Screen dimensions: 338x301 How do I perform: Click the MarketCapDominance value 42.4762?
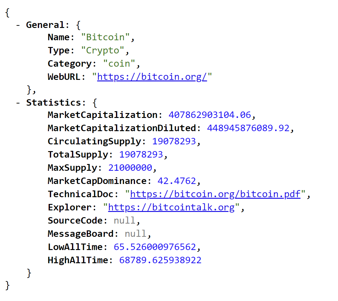177,181
